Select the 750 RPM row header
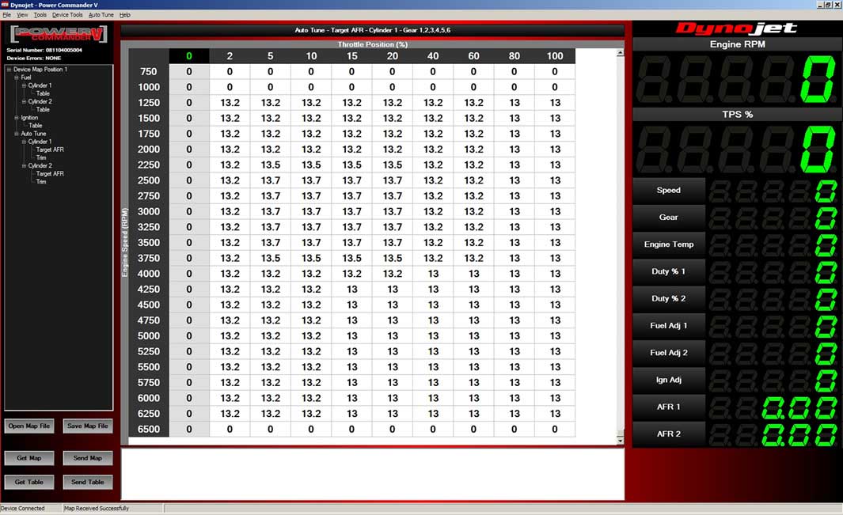This screenshot has height=515, width=843. 149,71
